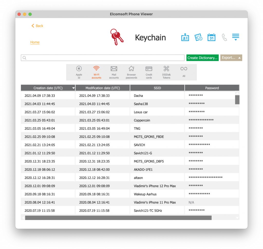
Task: Select the Savich121-TC 5GHz SSID entry
Action: [148, 211]
